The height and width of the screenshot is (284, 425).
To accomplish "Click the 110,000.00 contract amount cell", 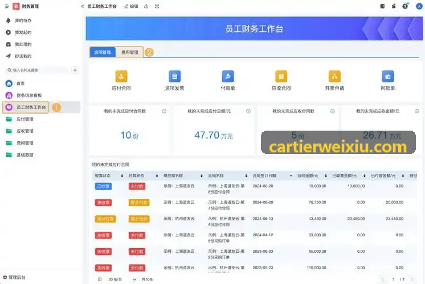I will tap(316, 268).
